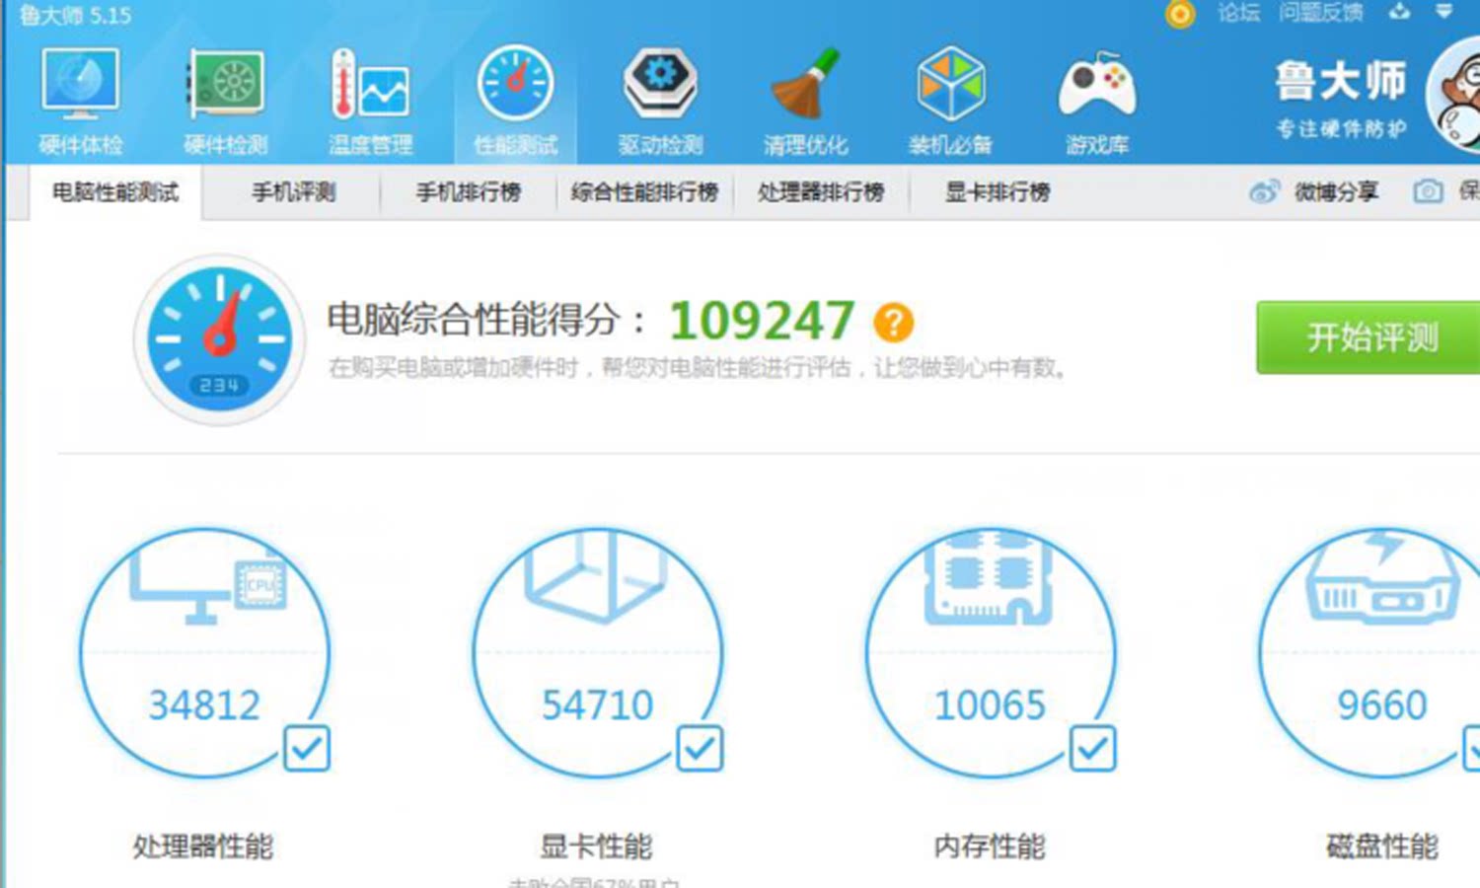1480x888 pixels.
Task: Open the 装机必备 essential software section
Action: pyautogui.click(x=950, y=102)
